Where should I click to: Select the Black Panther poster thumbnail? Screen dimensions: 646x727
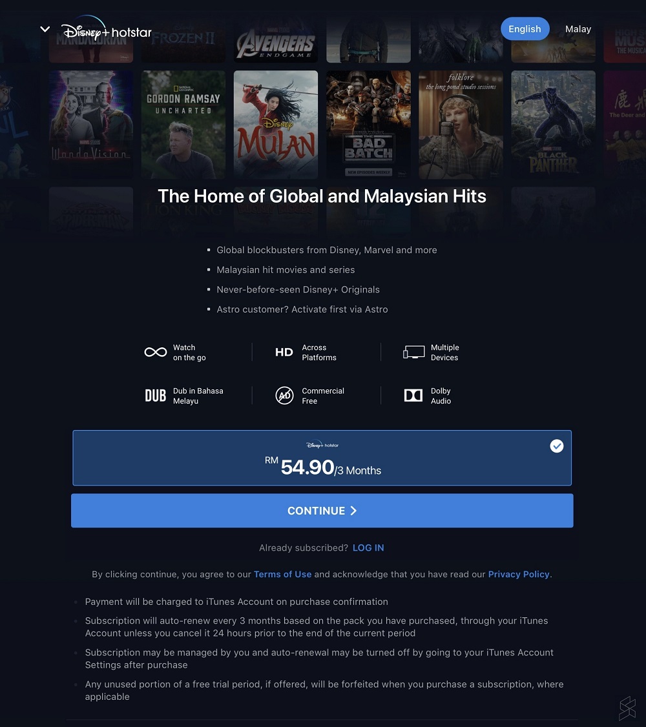(x=553, y=124)
